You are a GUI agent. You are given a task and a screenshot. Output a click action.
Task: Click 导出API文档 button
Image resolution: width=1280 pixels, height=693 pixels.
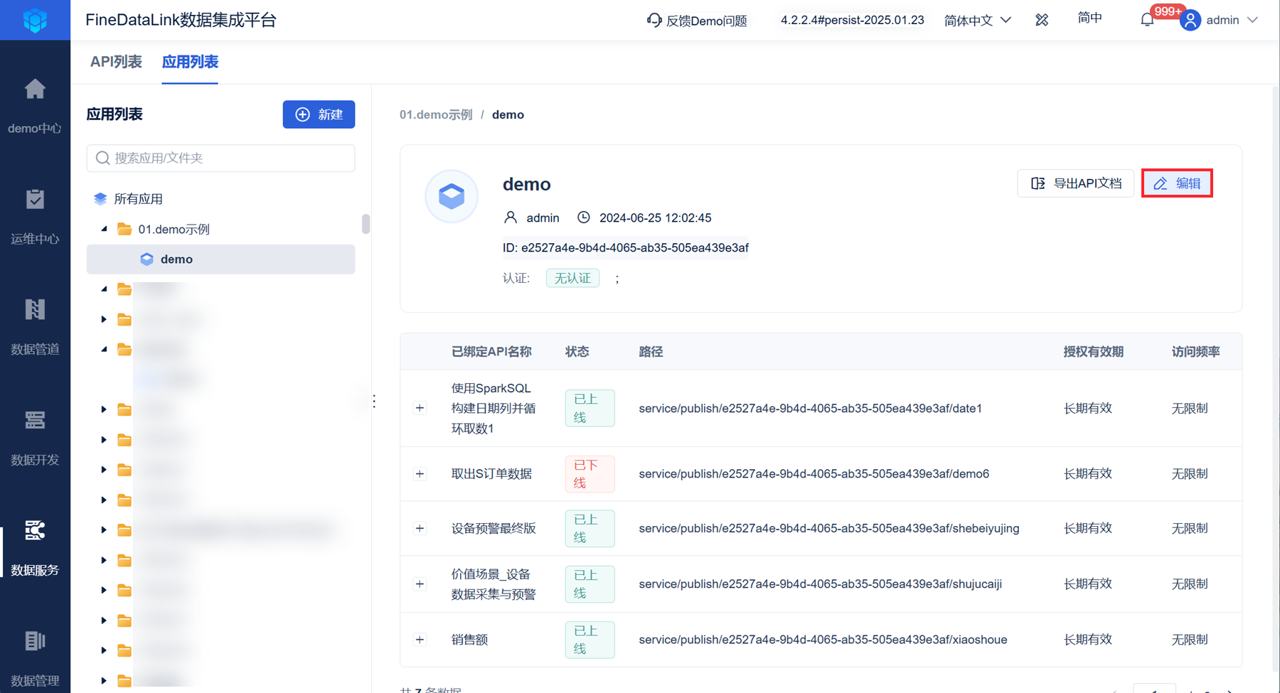[1075, 183]
